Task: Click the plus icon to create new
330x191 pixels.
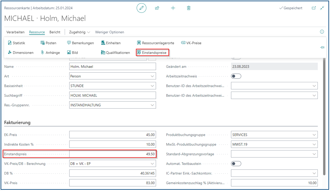Action: [x=173, y=8]
